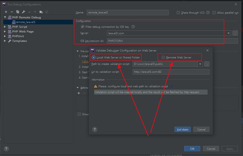Select the PHPUnit configuration type
Screen dimensions: 243x156
[18, 36]
